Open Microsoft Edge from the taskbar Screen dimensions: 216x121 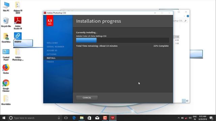74,118
